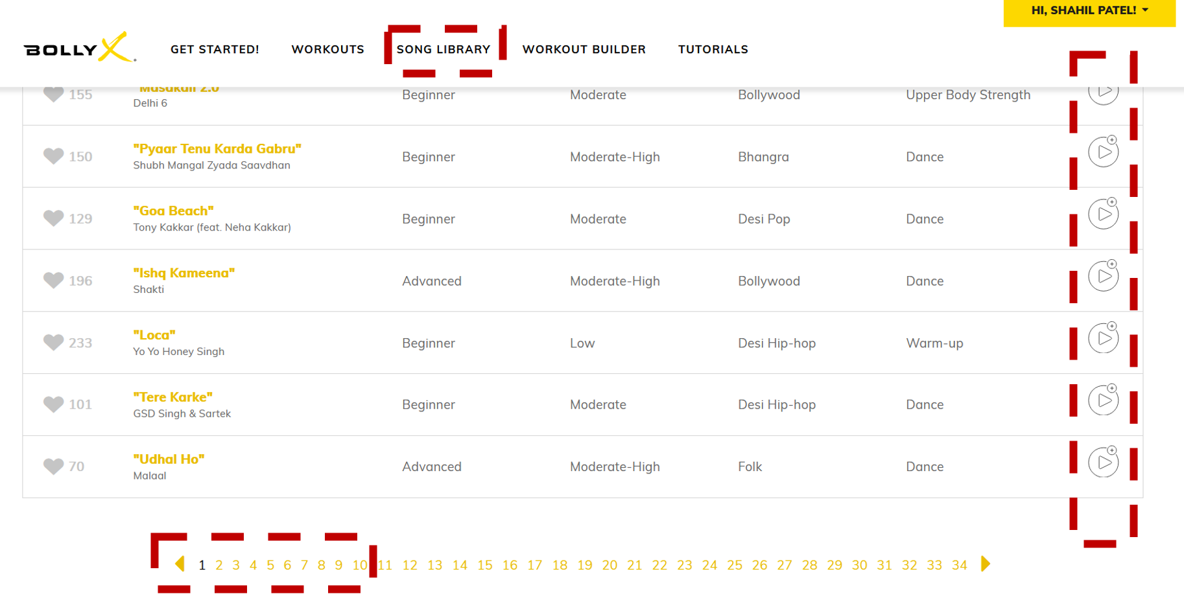Jump to pagination page 34
Image resolution: width=1184 pixels, height=598 pixels.
(x=960, y=565)
